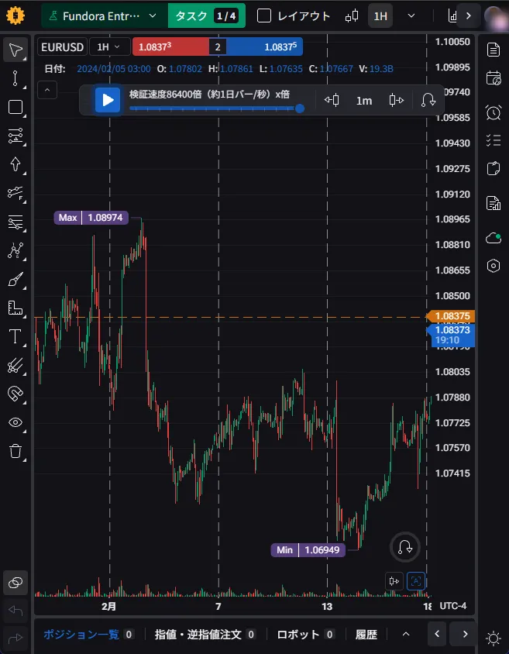Tick the レイアウト checkbox
509x654 pixels.
(264, 15)
